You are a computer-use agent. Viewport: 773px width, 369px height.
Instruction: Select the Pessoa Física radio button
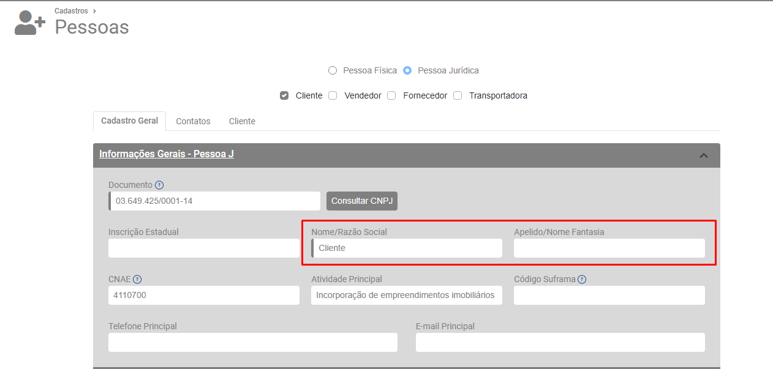pos(333,70)
